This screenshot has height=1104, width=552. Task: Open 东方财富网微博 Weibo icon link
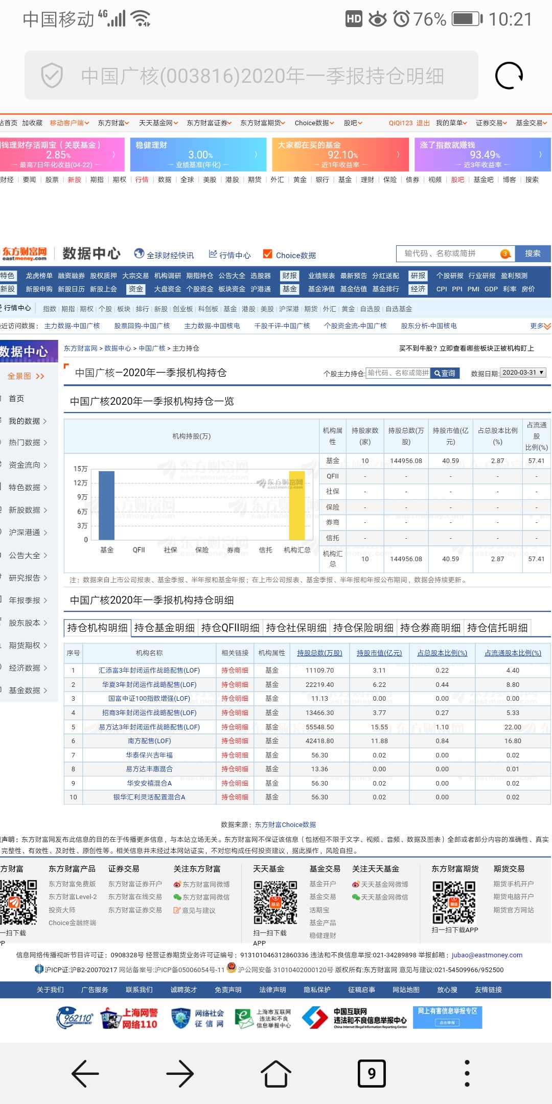(x=177, y=884)
